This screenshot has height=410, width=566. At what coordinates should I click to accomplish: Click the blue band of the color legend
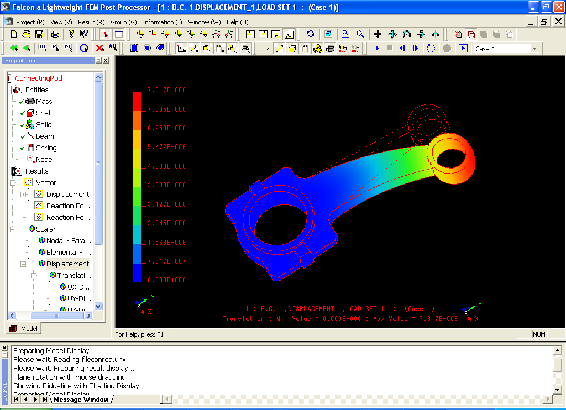pos(137,272)
